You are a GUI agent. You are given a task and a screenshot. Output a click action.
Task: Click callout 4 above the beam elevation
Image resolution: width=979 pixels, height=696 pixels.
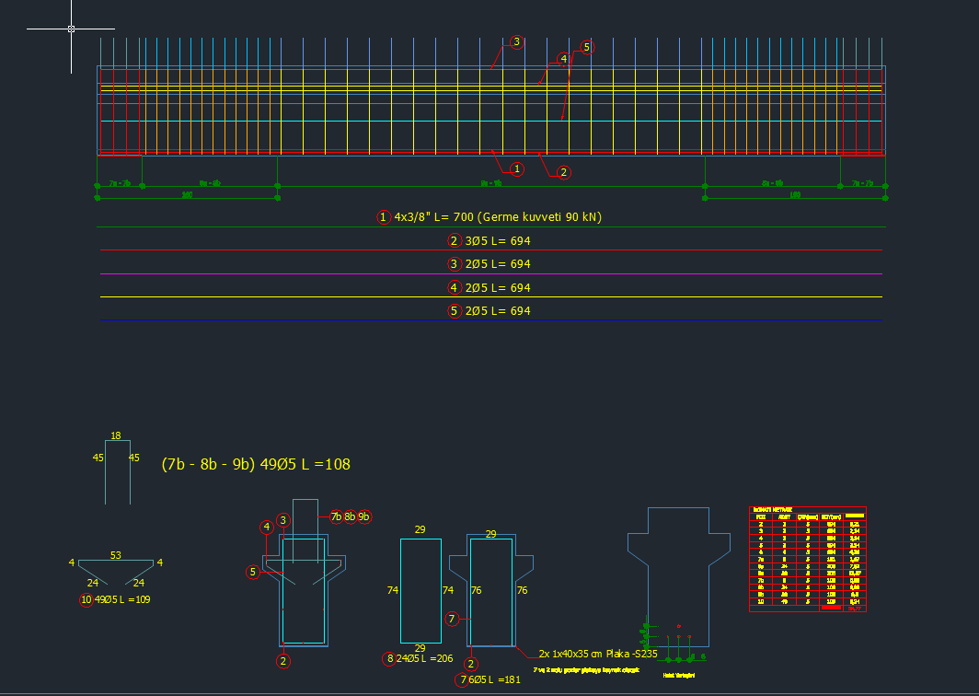[563, 59]
